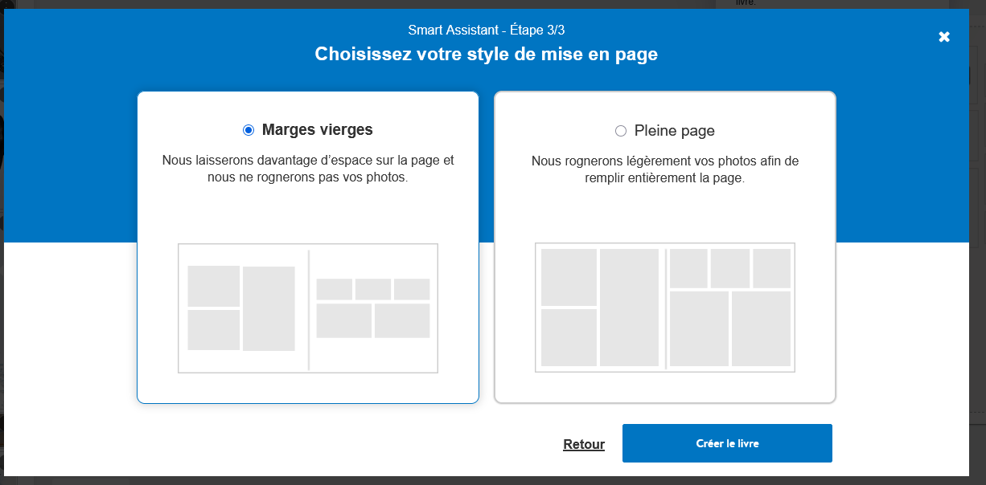Image resolution: width=986 pixels, height=485 pixels.
Task: Click right page of Pleine page preview
Action: pyautogui.click(x=730, y=308)
